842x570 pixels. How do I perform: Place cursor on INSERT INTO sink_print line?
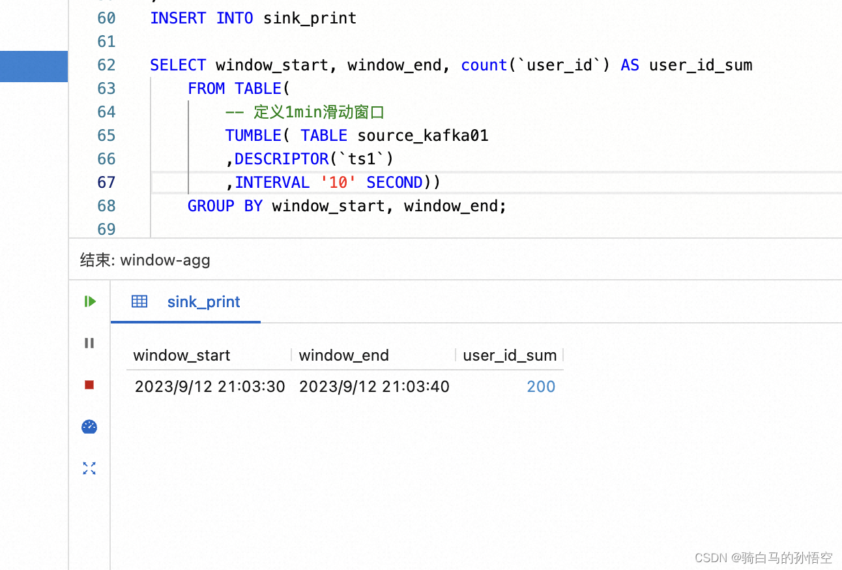coord(254,18)
